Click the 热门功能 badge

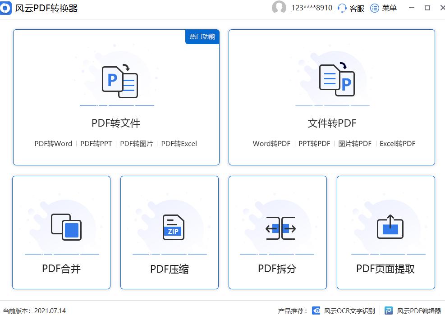click(202, 37)
